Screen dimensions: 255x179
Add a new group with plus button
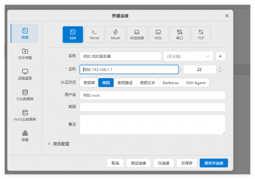(x=220, y=56)
